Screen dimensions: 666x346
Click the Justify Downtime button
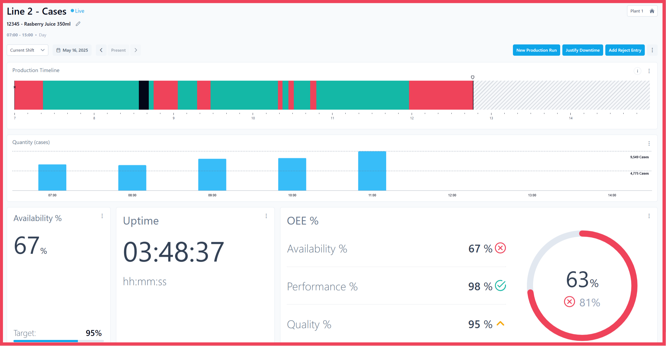(582, 50)
